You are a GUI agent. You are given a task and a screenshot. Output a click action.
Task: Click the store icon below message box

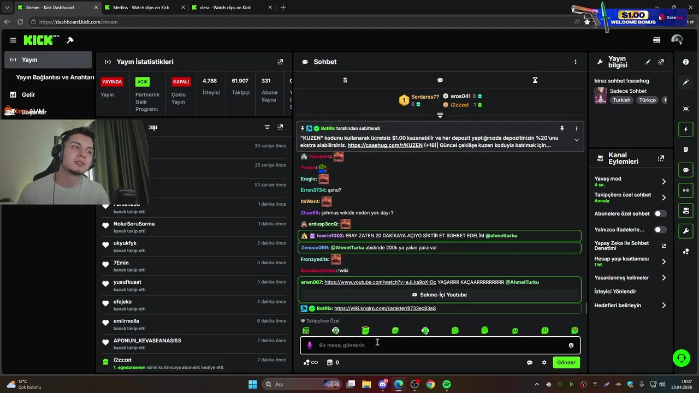pyautogui.click(x=329, y=362)
